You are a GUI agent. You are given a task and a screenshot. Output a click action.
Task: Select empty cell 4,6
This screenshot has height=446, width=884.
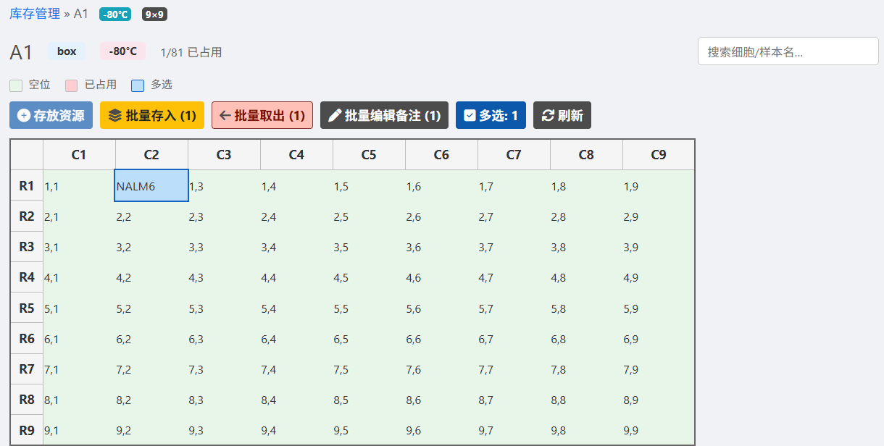tap(441, 277)
